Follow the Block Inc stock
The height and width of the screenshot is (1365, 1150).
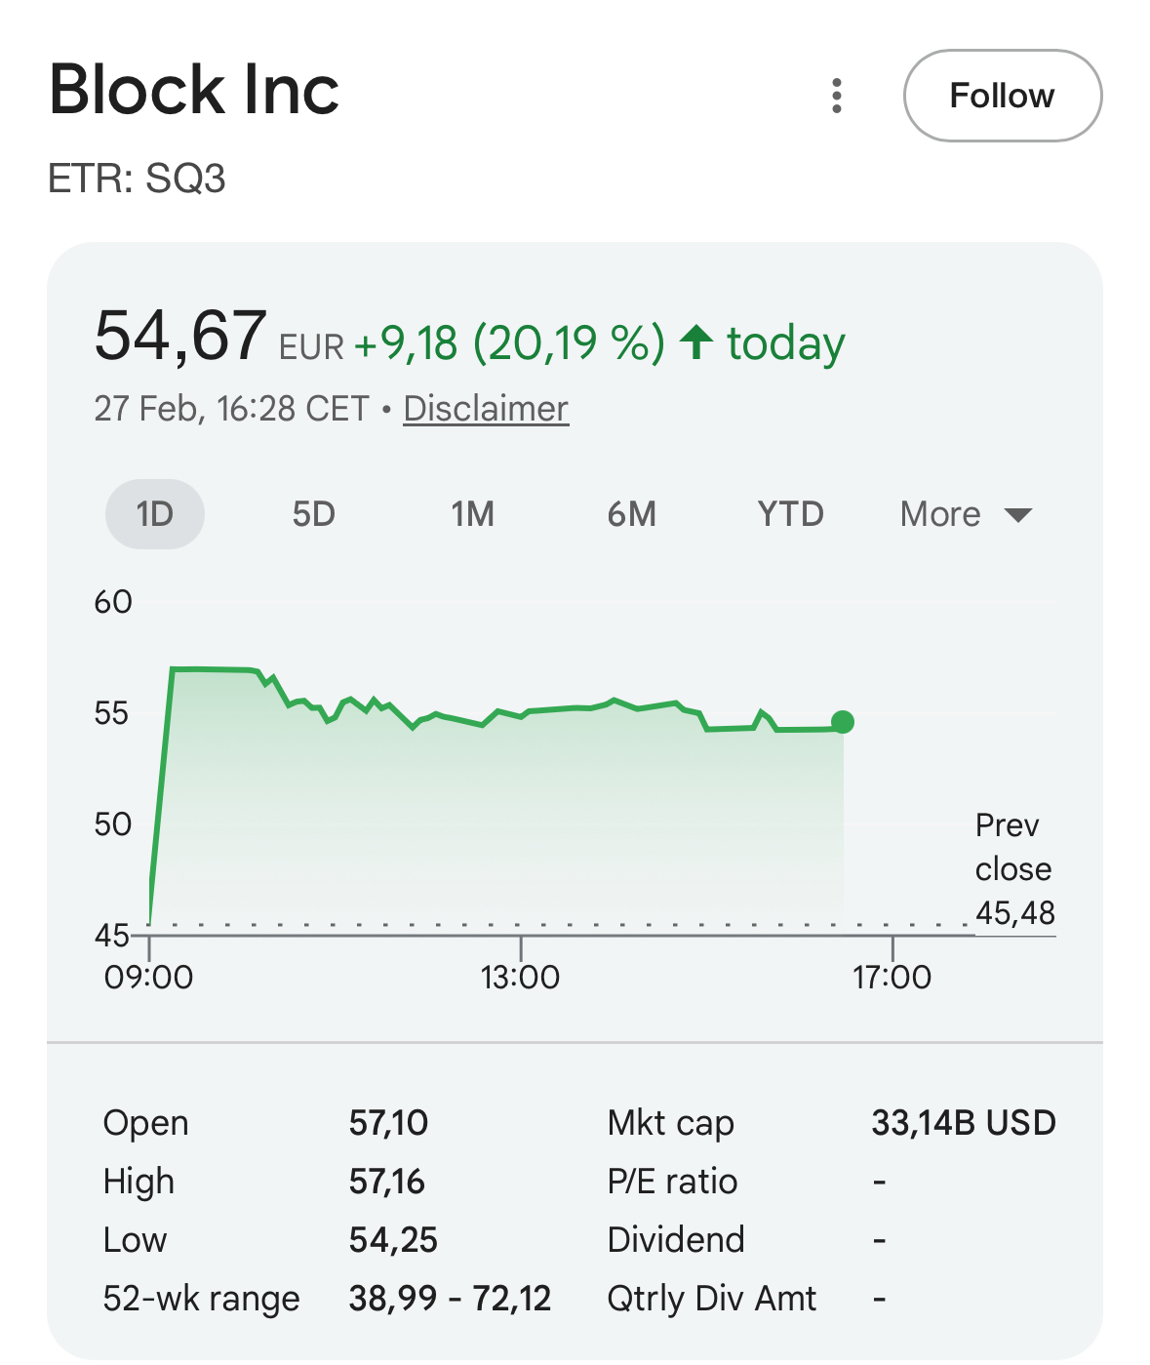click(x=1002, y=96)
